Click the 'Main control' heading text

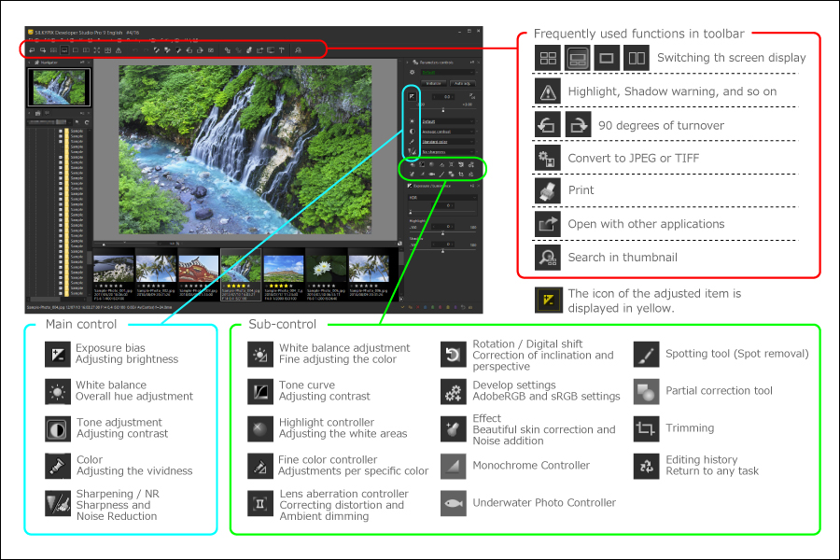[x=81, y=324]
